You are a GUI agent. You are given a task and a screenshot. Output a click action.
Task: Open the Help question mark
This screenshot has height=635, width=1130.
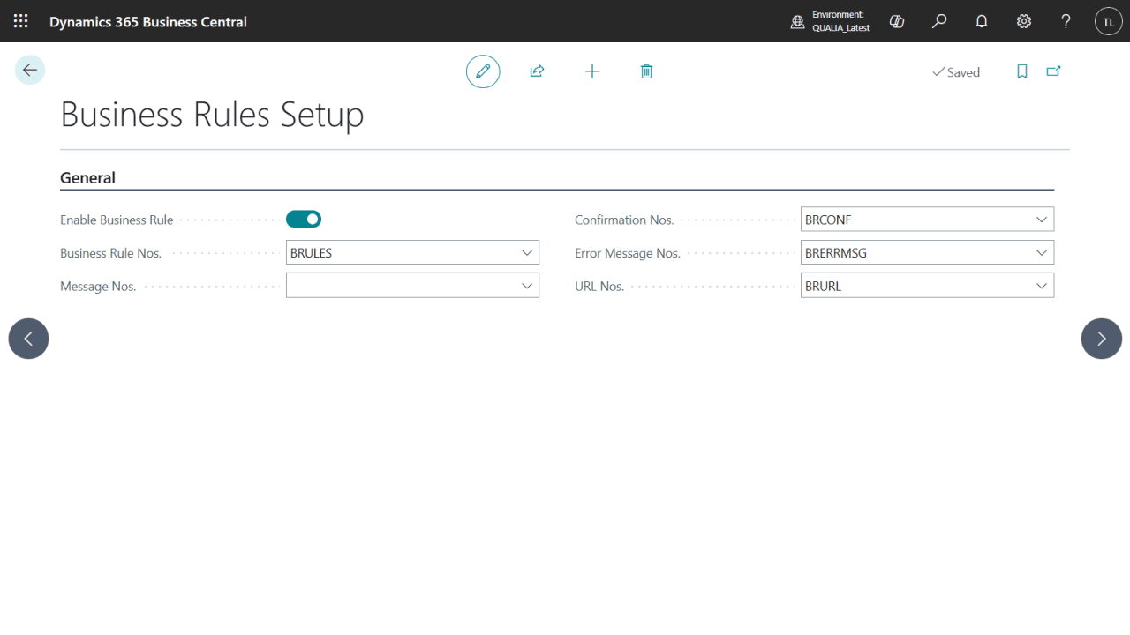[1066, 21]
